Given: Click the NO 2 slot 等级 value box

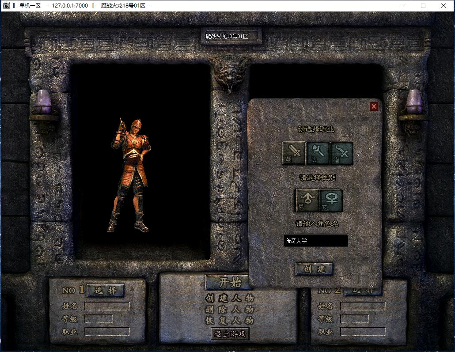Looking at the screenshot, I should (x=355, y=319).
